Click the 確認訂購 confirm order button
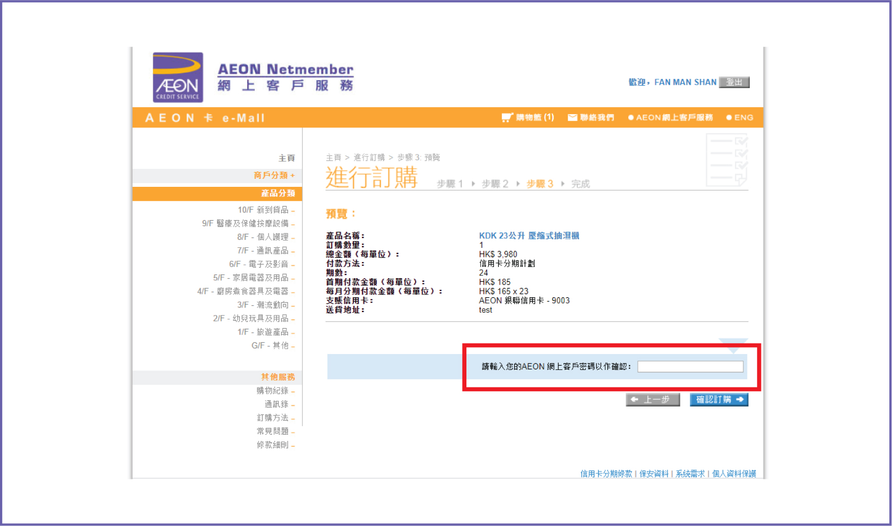 tap(719, 400)
